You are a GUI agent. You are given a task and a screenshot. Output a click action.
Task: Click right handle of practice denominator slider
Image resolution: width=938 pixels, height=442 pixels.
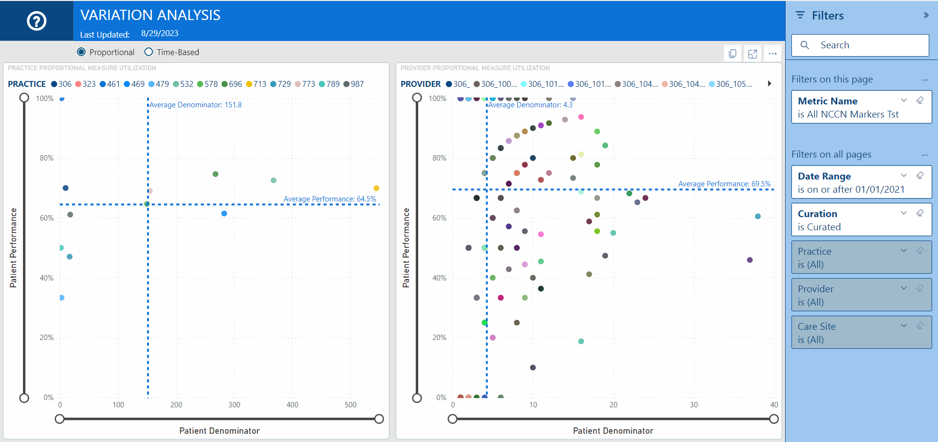379,419
